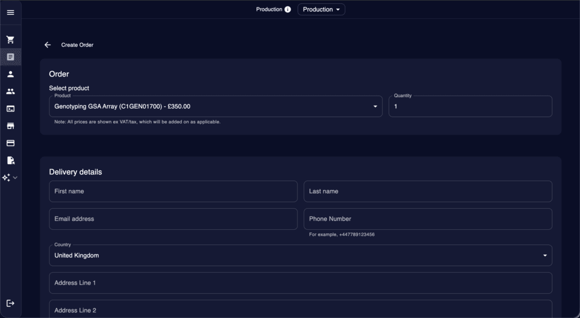Open the Product selection dropdown
Image resolution: width=580 pixels, height=318 pixels.
tap(216, 106)
